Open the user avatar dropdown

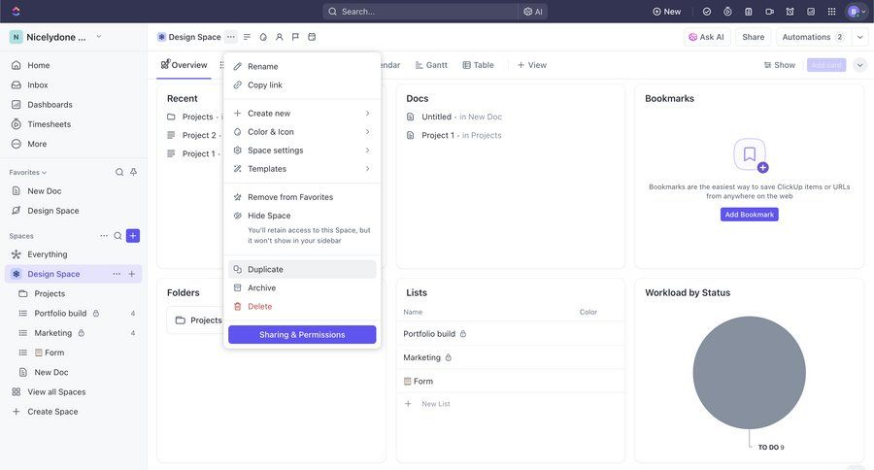tap(857, 11)
